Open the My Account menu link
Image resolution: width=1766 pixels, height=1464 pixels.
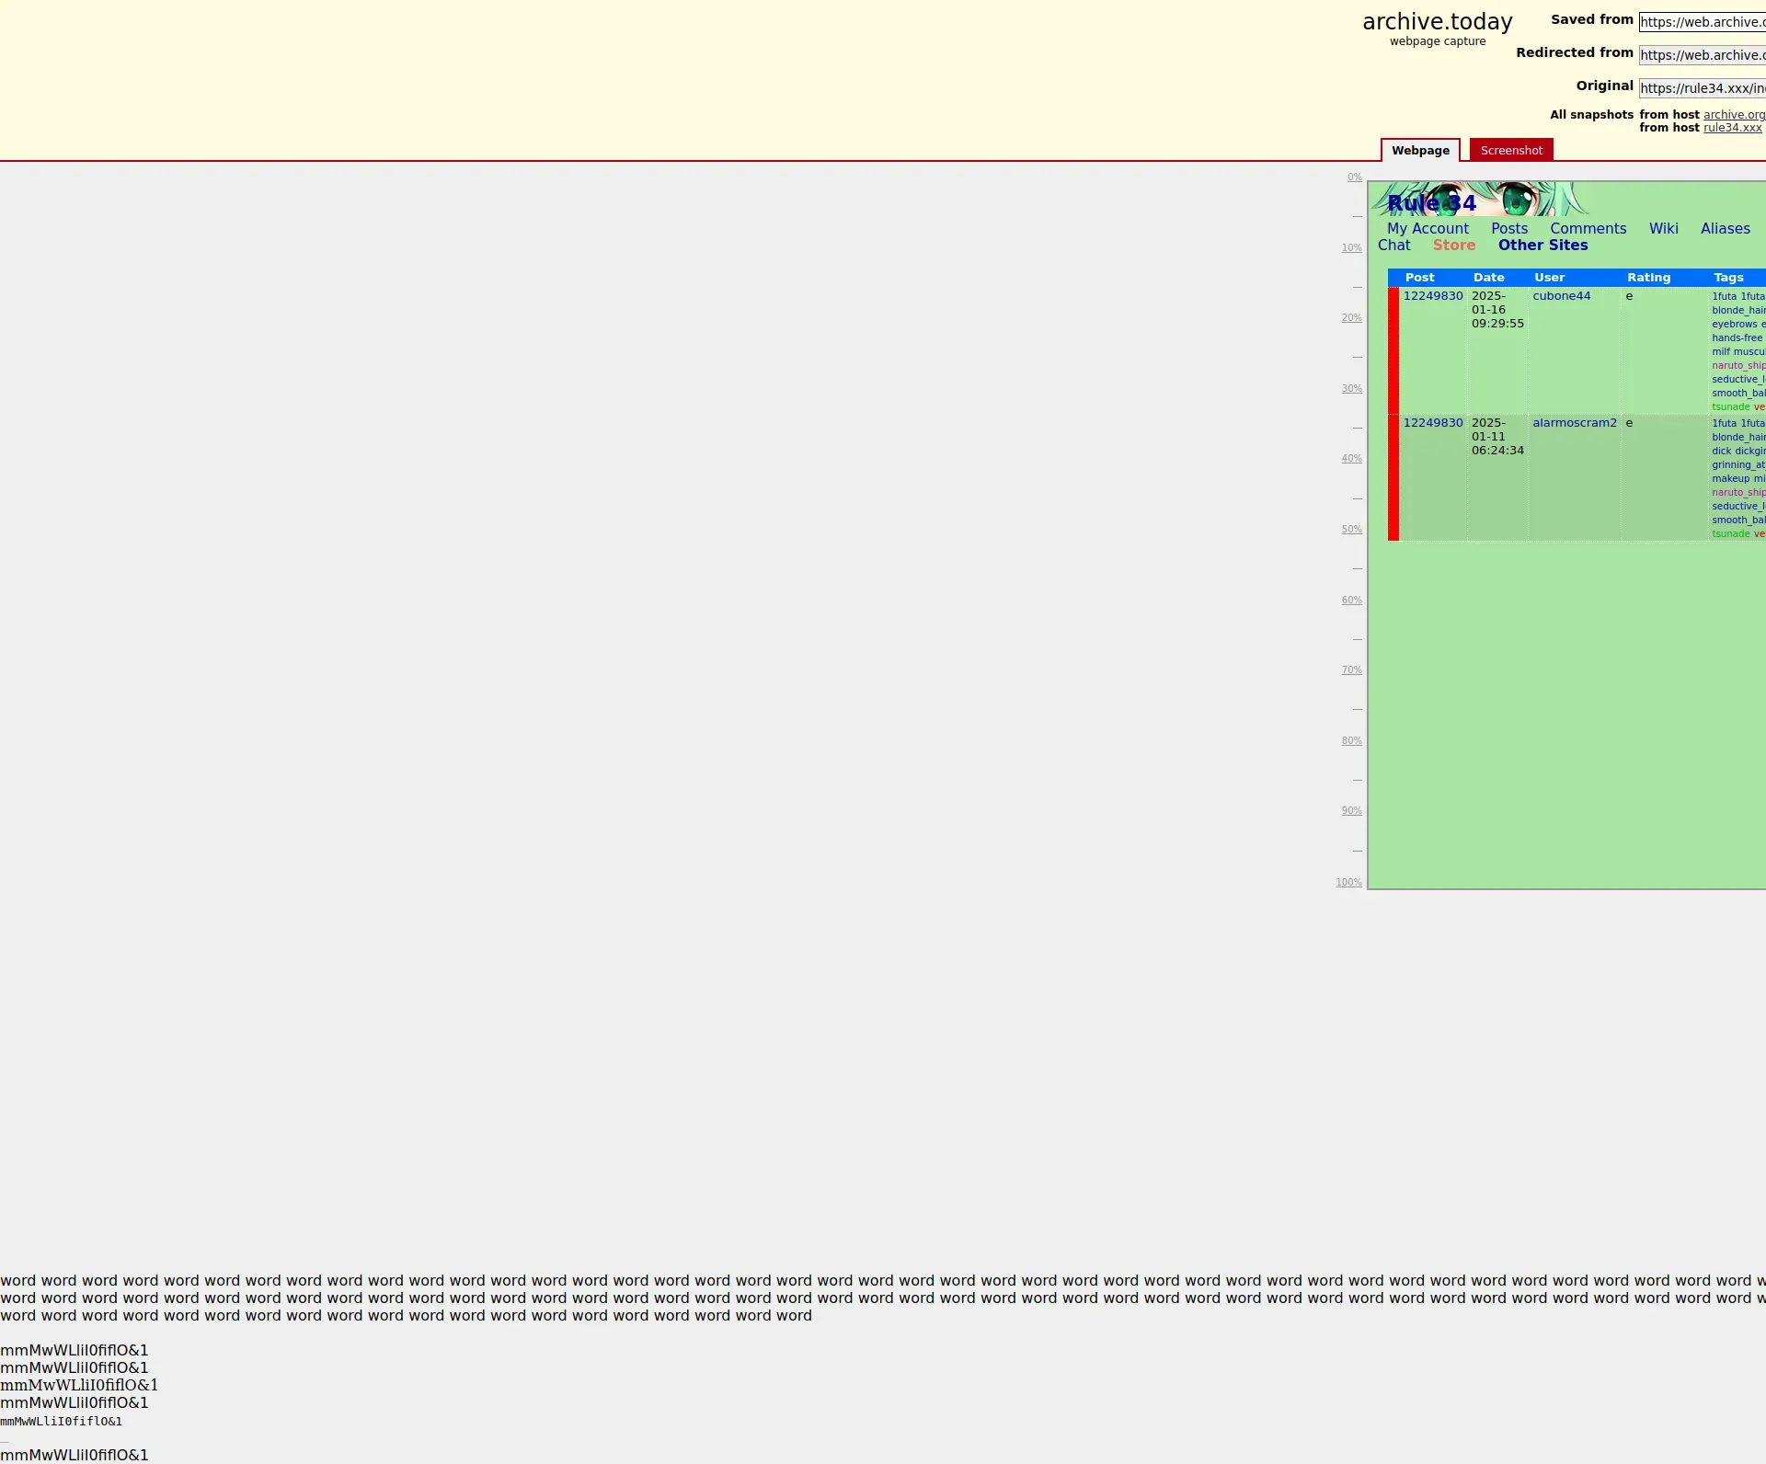click(1428, 229)
